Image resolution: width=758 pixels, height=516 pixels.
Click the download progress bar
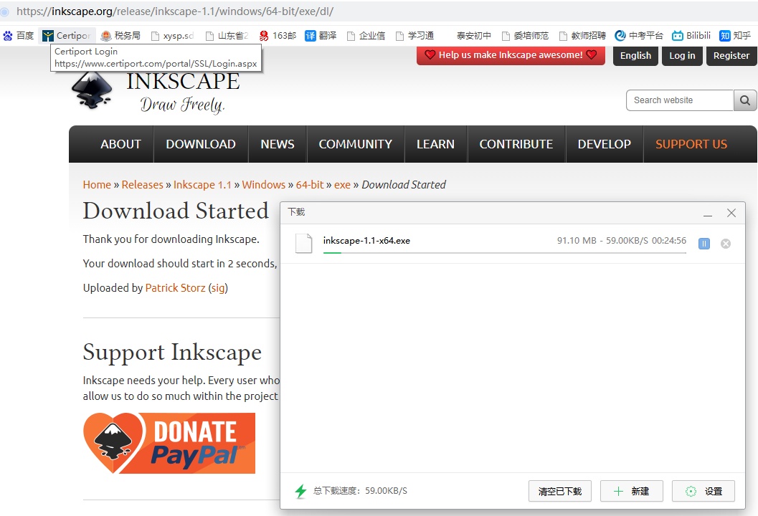[x=505, y=253]
